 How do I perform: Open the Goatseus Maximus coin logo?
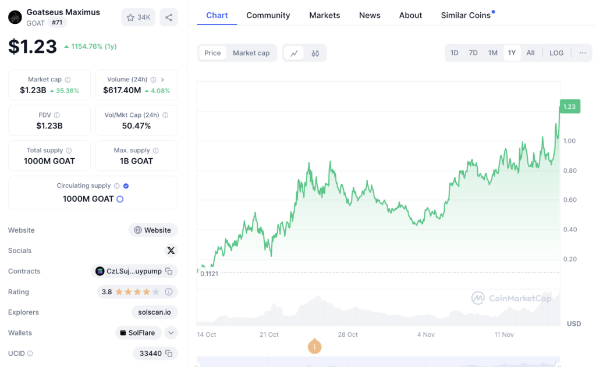(x=15, y=17)
